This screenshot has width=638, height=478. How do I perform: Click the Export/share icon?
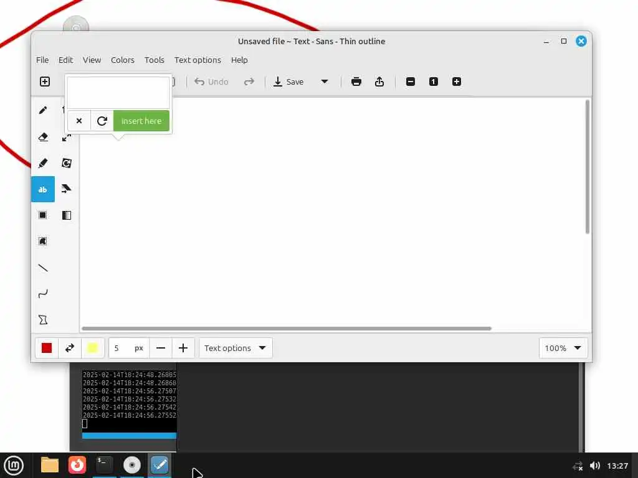pos(379,82)
